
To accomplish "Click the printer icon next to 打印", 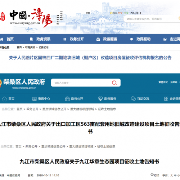I will (x=152, y=175).
